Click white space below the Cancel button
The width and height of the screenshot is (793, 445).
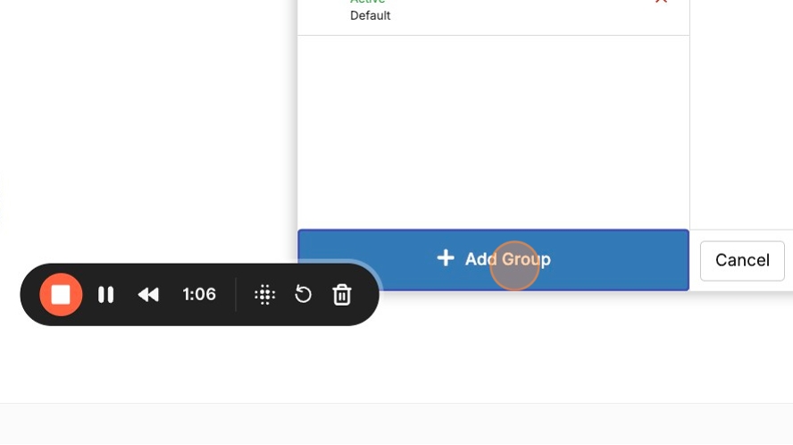741,344
